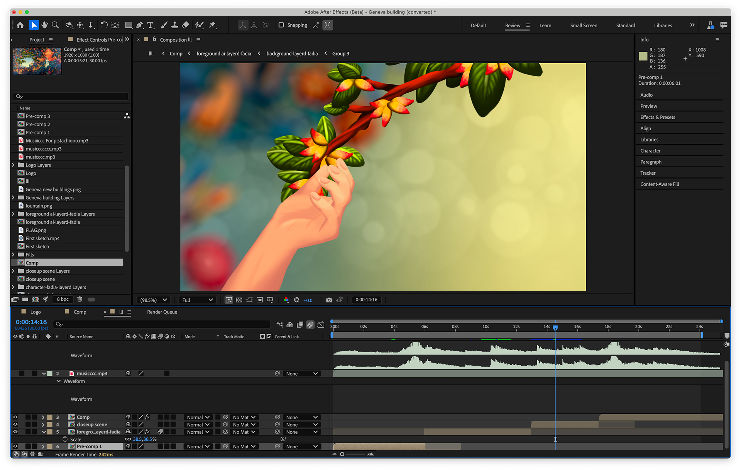Toggle Scale stopwatch for layer 5
This screenshot has height=470, width=741.
[65, 439]
